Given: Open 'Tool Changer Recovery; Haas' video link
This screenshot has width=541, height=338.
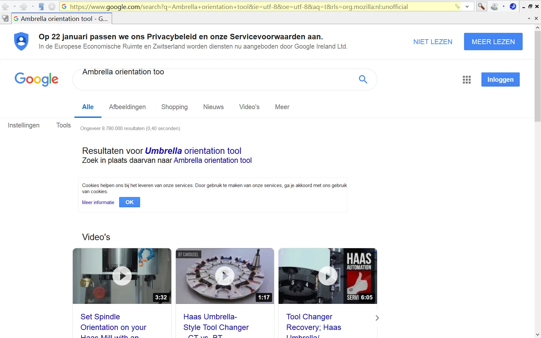Looking at the screenshot, I should click(314, 322).
